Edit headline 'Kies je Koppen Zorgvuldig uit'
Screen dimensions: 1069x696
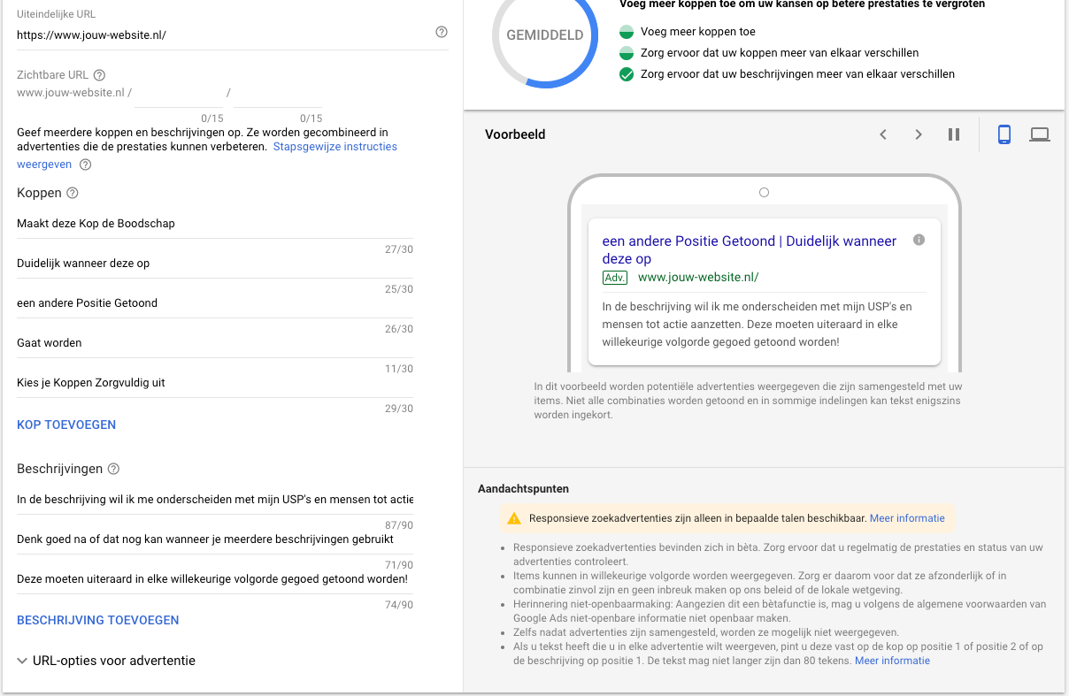pyautogui.click(x=215, y=383)
